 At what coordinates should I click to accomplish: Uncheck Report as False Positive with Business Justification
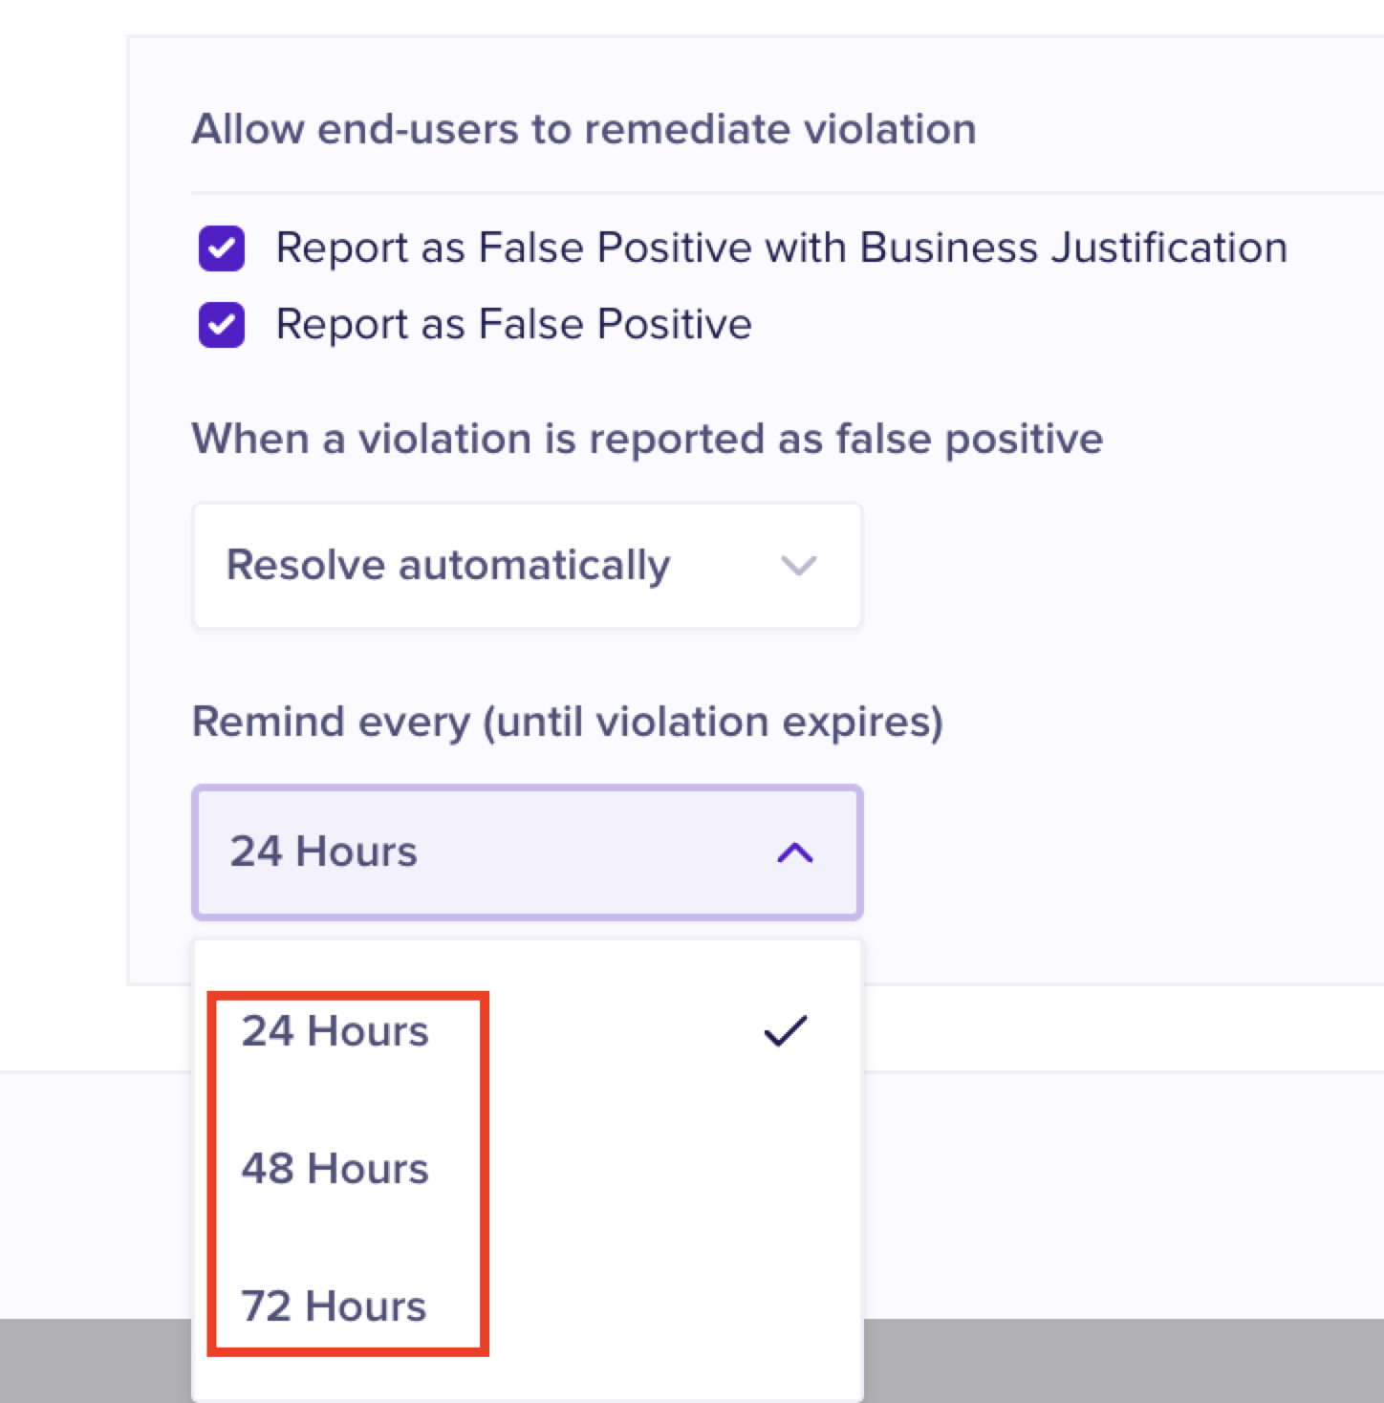click(222, 249)
